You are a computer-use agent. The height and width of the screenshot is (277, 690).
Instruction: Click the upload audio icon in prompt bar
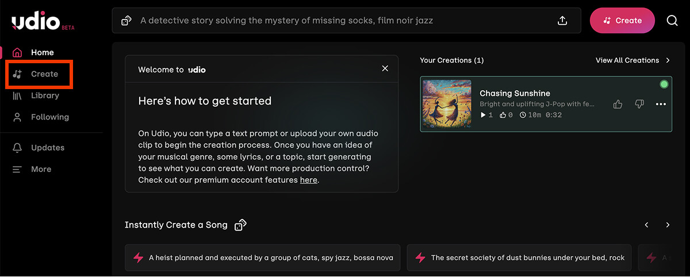point(562,21)
